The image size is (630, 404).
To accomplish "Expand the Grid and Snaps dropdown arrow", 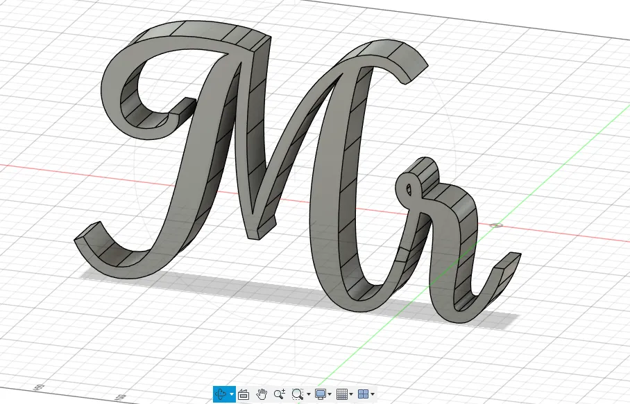I will [x=351, y=394].
